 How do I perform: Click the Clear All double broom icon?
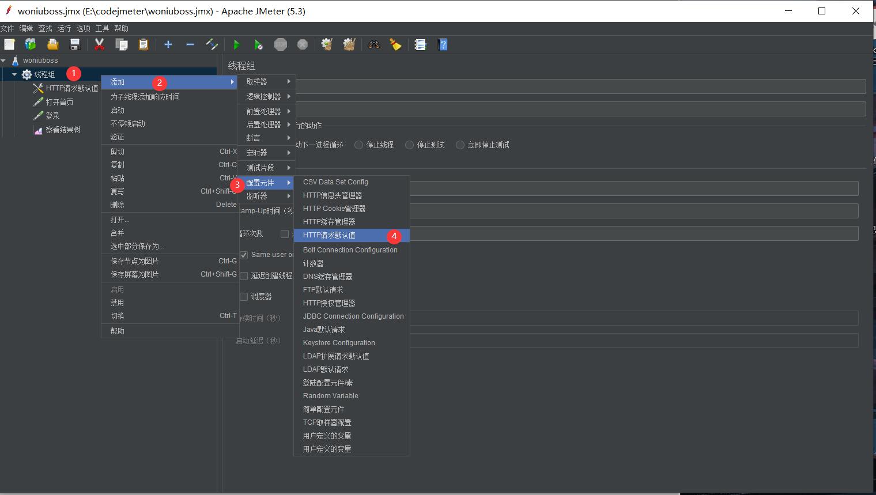(349, 44)
